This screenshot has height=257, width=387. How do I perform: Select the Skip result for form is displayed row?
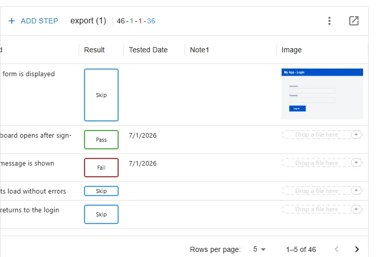[101, 95]
